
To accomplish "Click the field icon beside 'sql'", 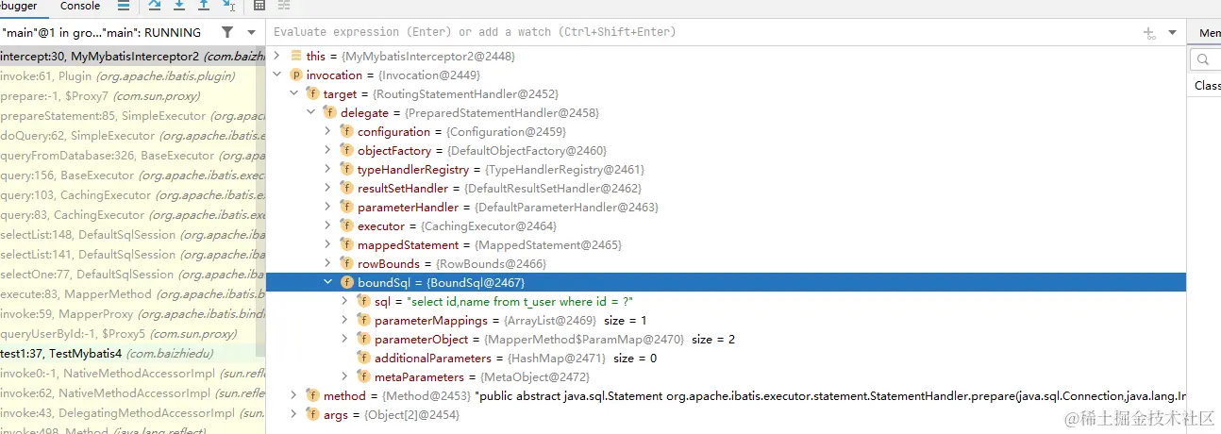I will [363, 302].
